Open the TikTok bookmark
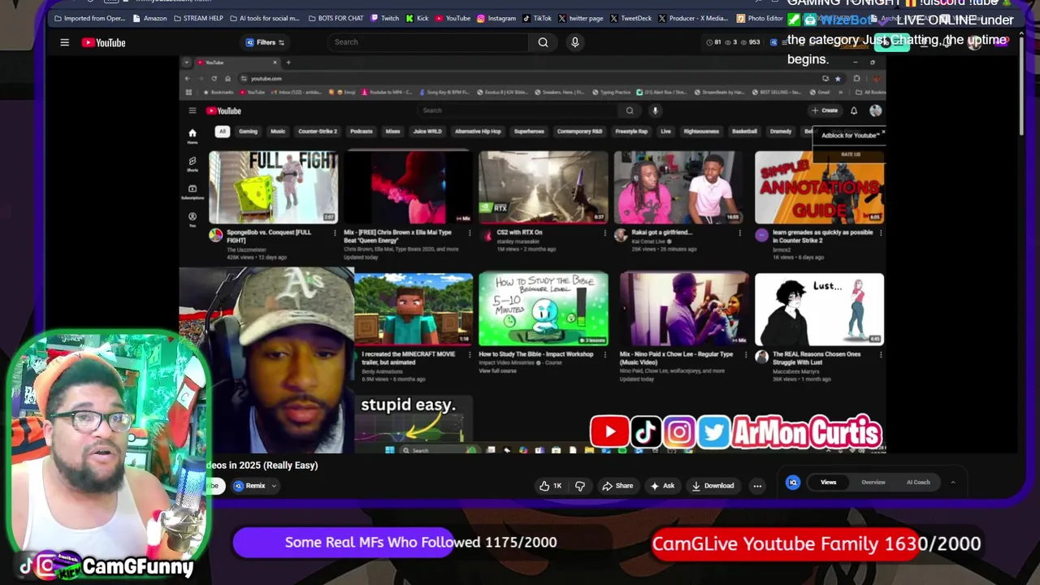The image size is (1040, 585). coord(537,18)
